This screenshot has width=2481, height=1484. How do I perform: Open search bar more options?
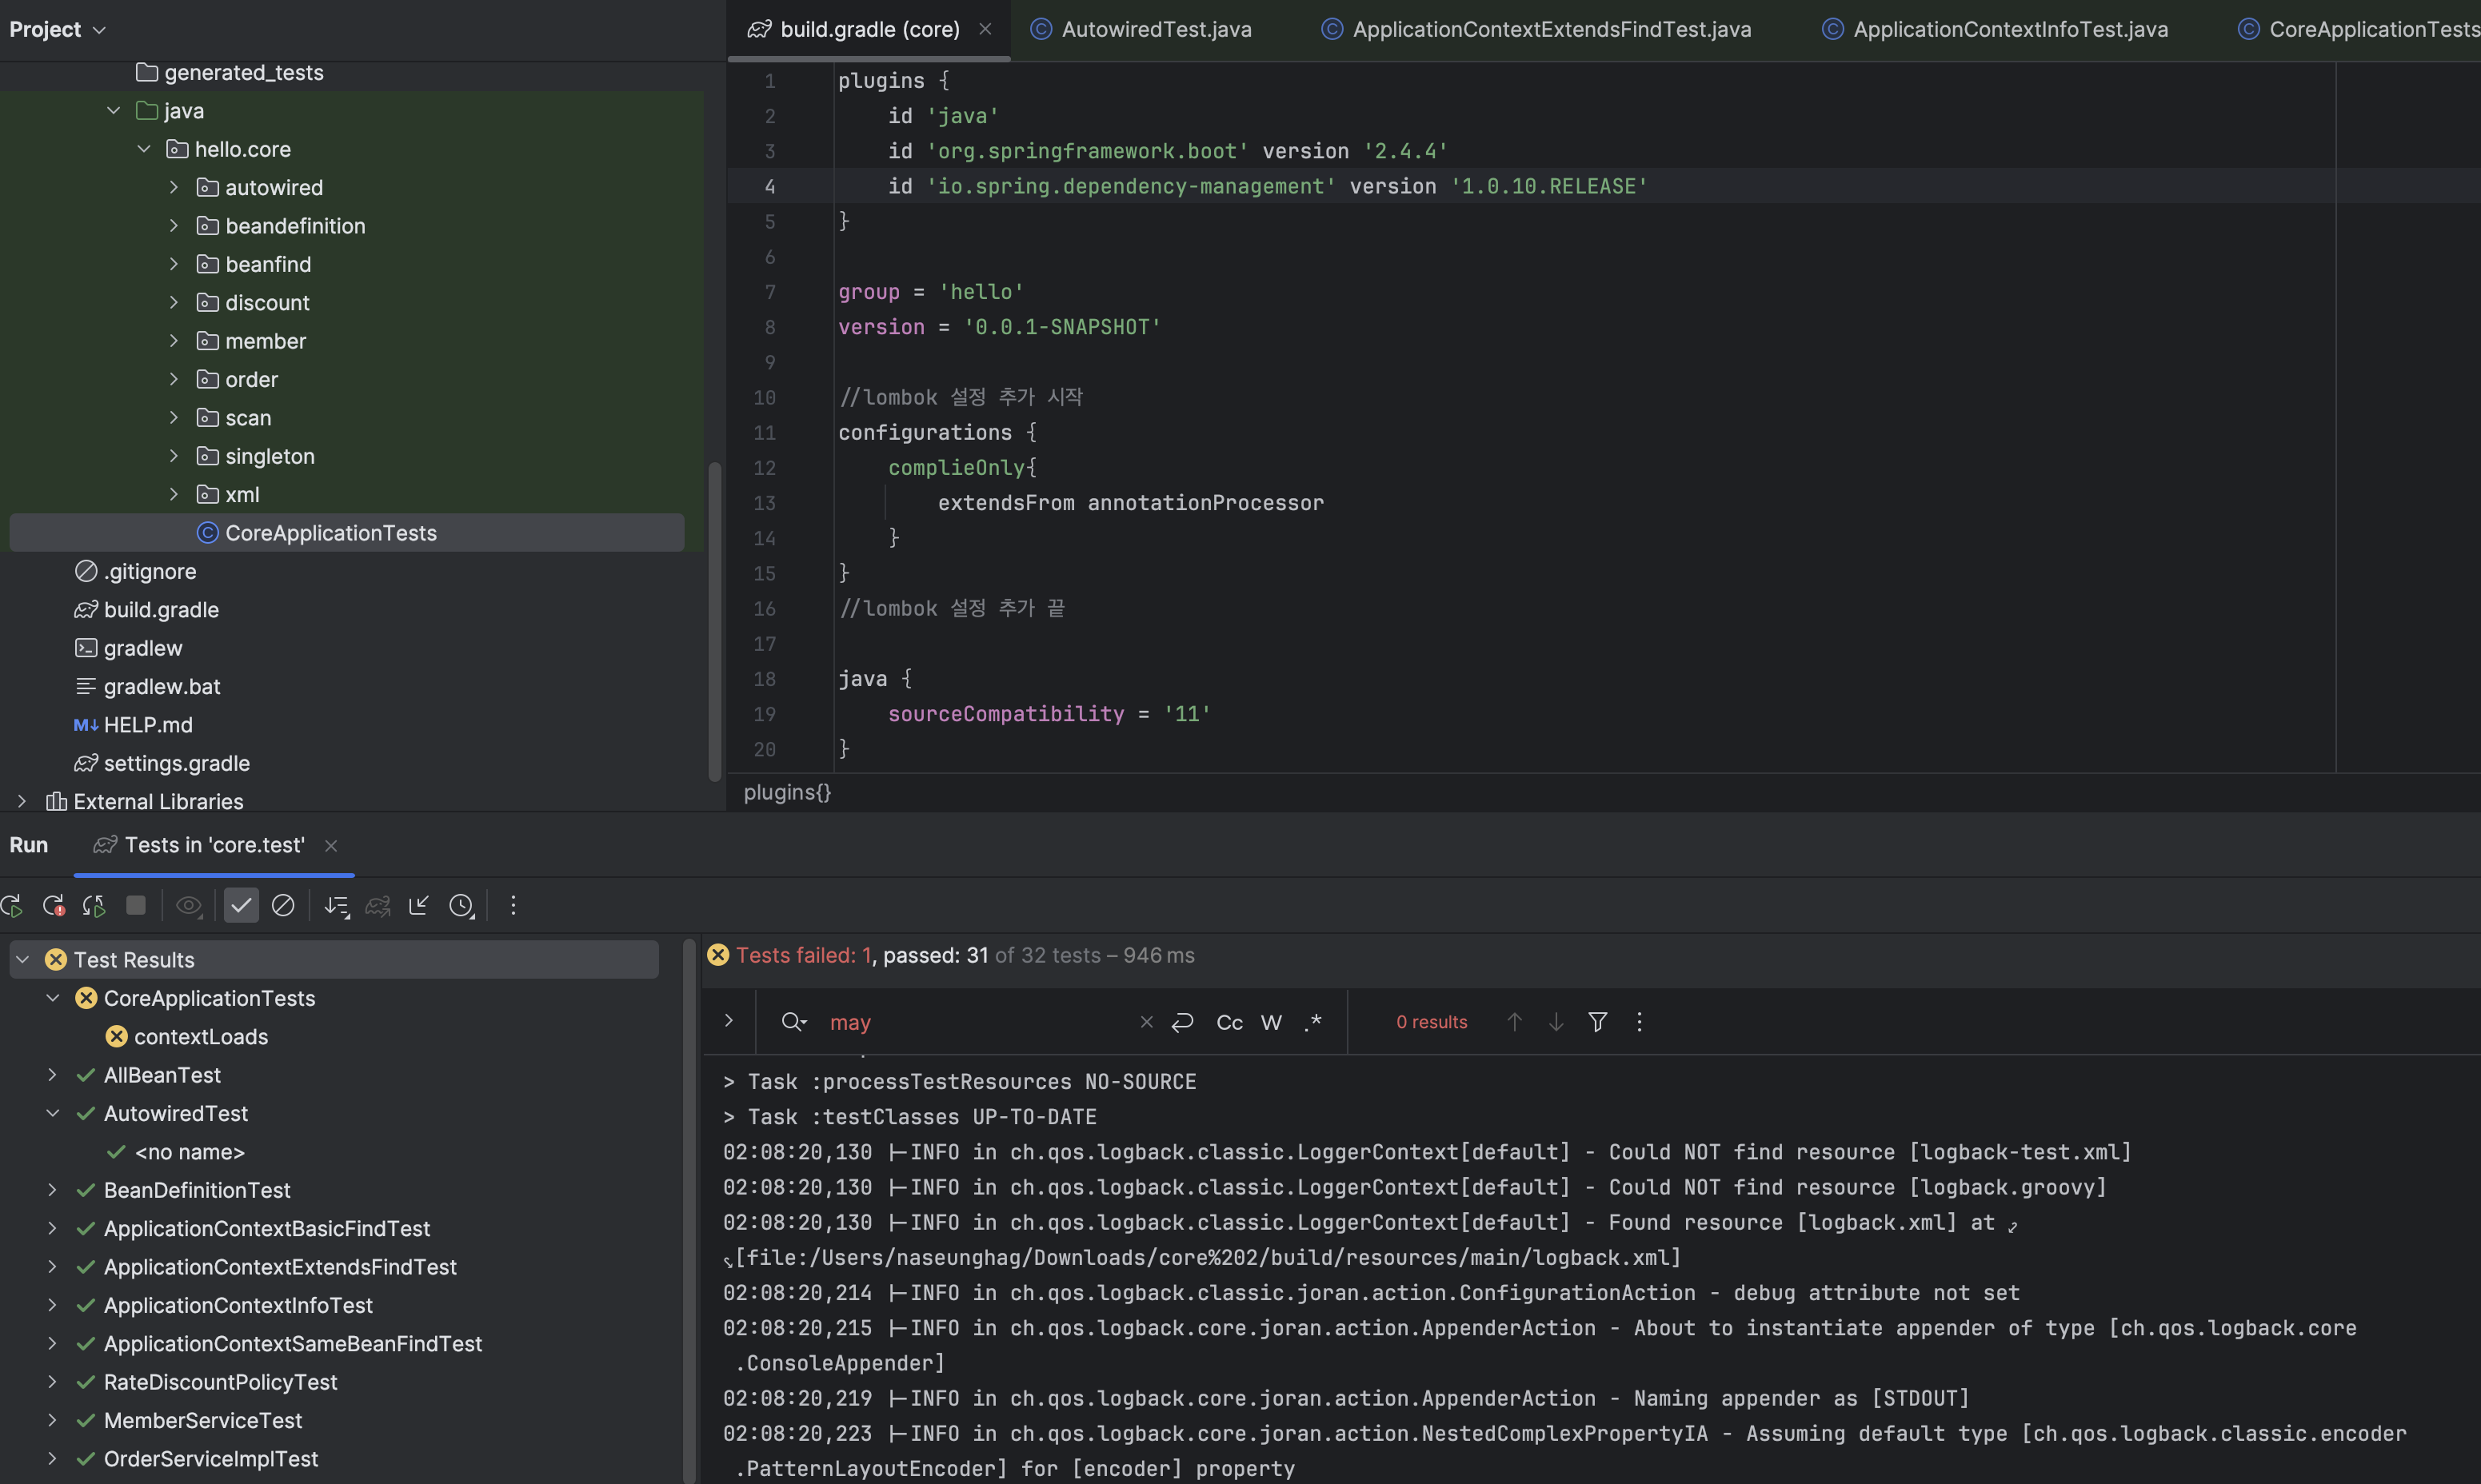[1639, 1022]
